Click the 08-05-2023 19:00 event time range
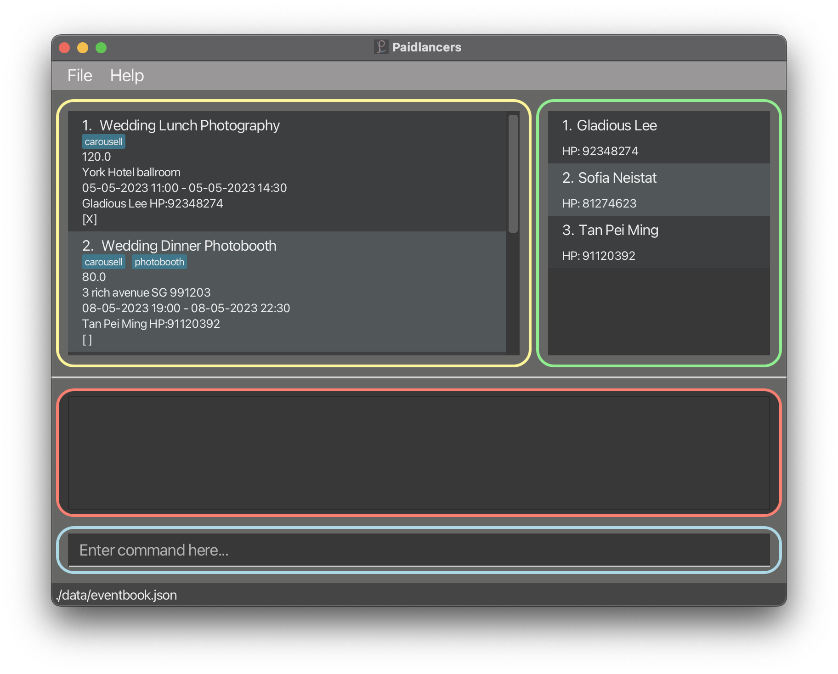This screenshot has height=674, width=838. point(186,308)
